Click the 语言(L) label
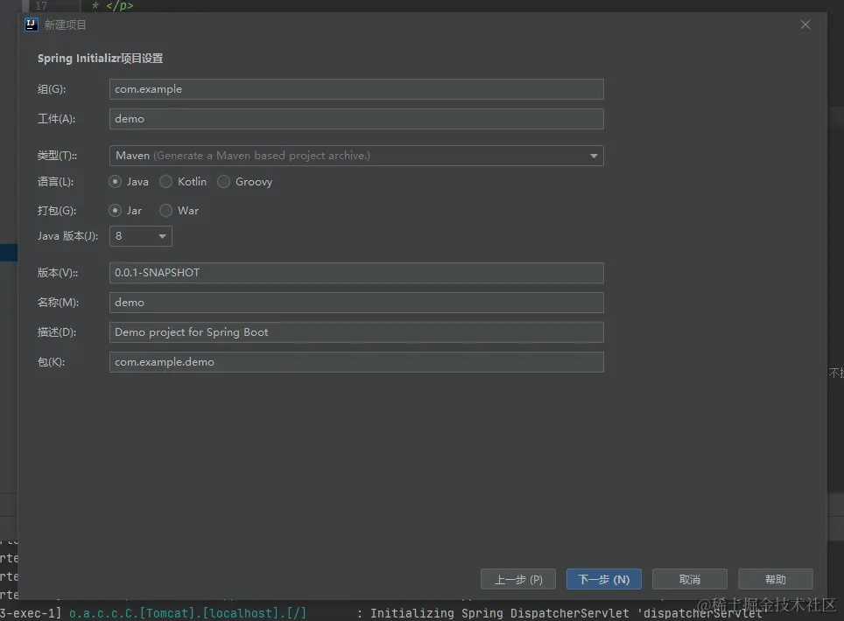 (55, 182)
